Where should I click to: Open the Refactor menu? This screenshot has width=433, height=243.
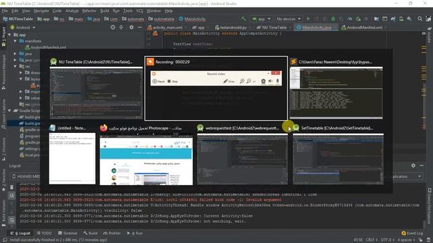coord(89,11)
